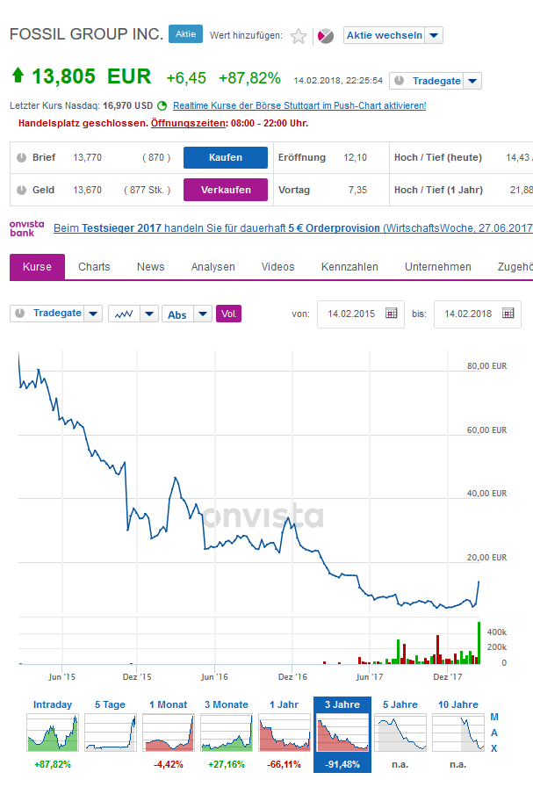
Task: Click the 'von' start date field
Action: pyautogui.click(x=351, y=314)
